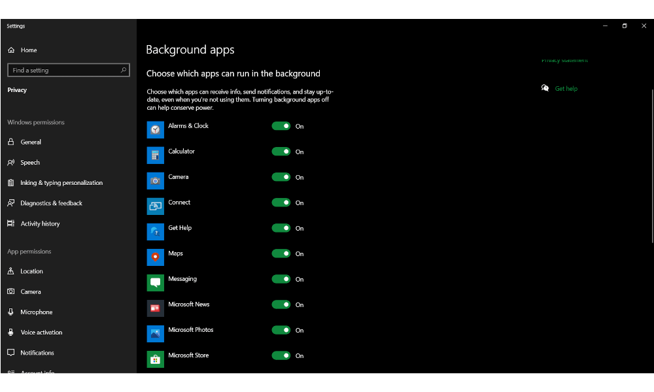Click the Notifications icon in the sidebar
The width and height of the screenshot is (654, 392).
coord(11,352)
